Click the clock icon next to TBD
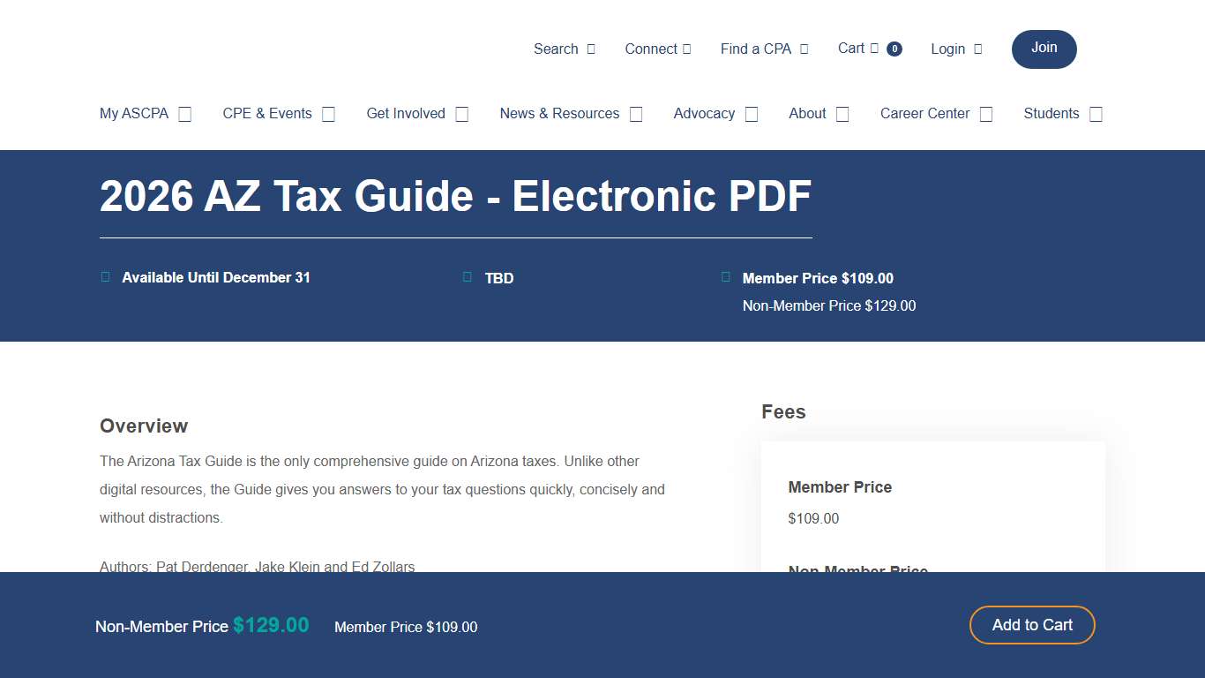 (x=467, y=276)
